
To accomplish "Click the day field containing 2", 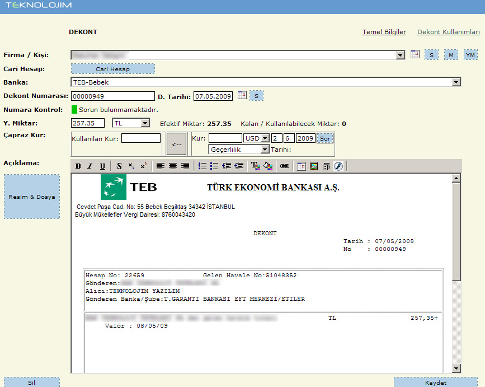I will tap(276, 138).
